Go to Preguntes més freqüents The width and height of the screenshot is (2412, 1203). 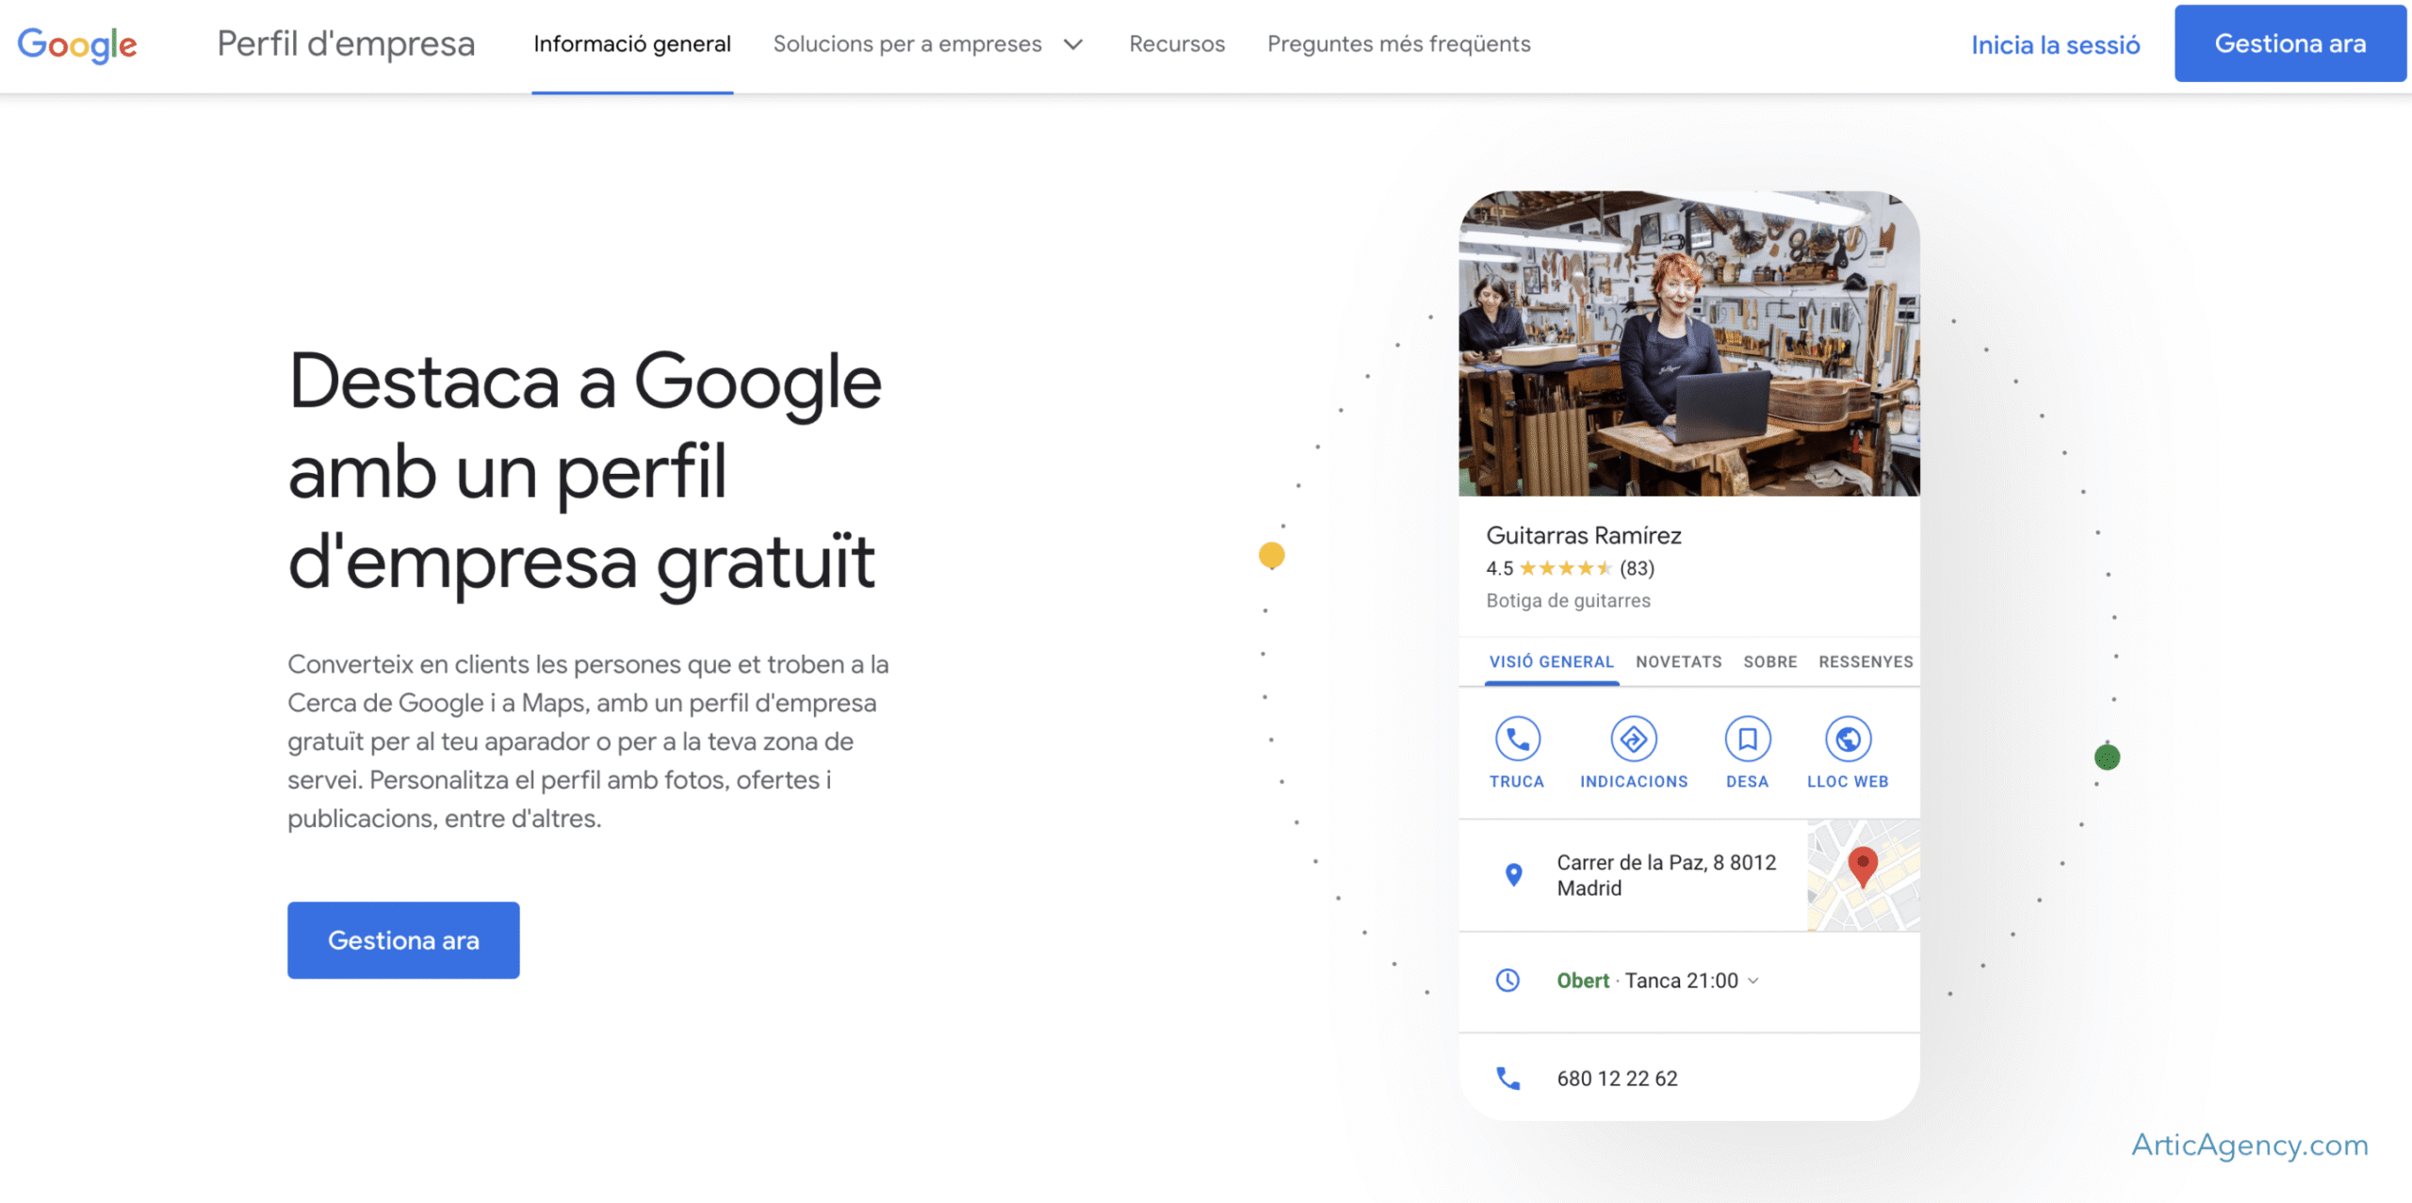tap(1398, 44)
